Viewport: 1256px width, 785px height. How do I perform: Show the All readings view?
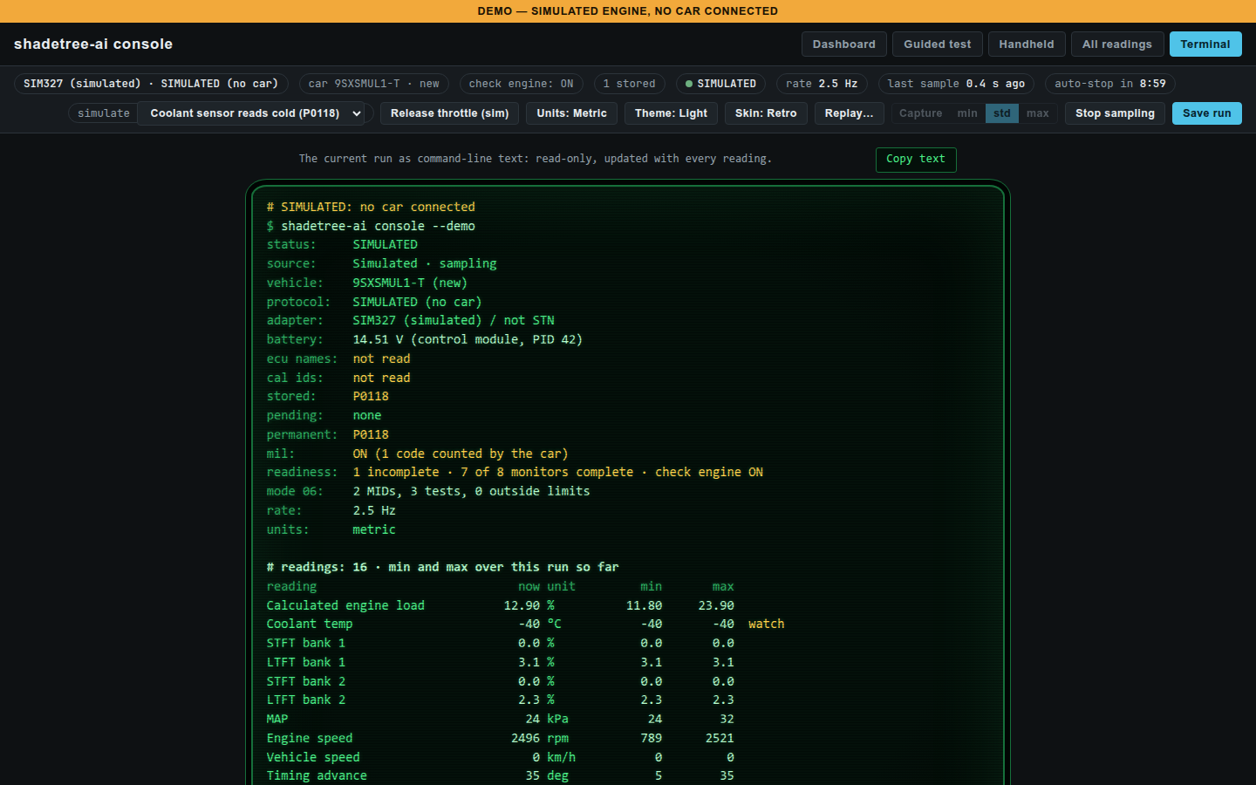1116,44
